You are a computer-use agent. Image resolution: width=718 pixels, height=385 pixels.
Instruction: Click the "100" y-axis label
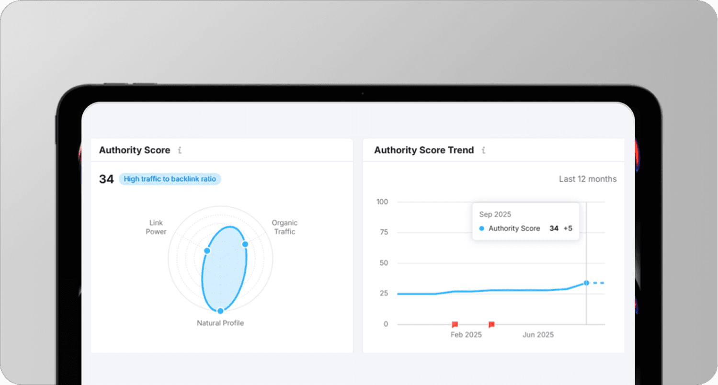(382, 202)
